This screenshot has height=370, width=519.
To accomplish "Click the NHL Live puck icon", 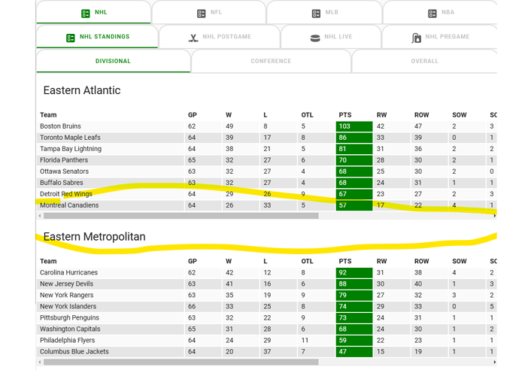I will 315,37.
